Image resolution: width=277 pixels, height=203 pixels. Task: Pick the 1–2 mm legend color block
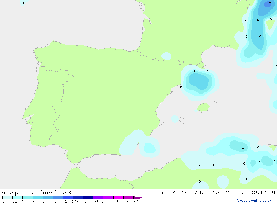click(x=28, y=197)
